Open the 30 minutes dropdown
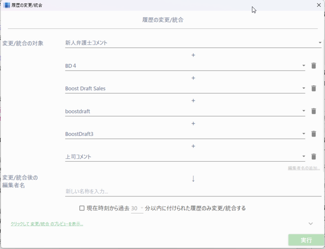325x249 pixels. pyautogui.click(x=137, y=208)
